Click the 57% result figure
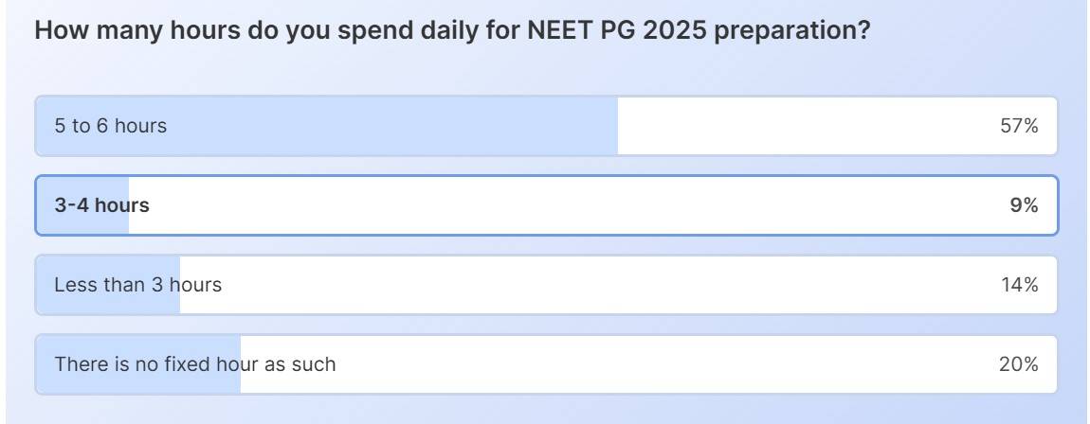 click(1019, 126)
